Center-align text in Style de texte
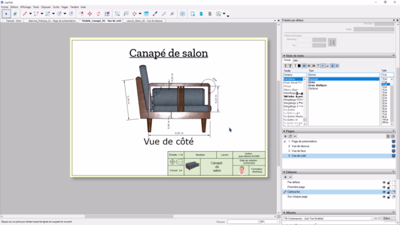Viewport: 400px width, 225px height. pos(309,66)
